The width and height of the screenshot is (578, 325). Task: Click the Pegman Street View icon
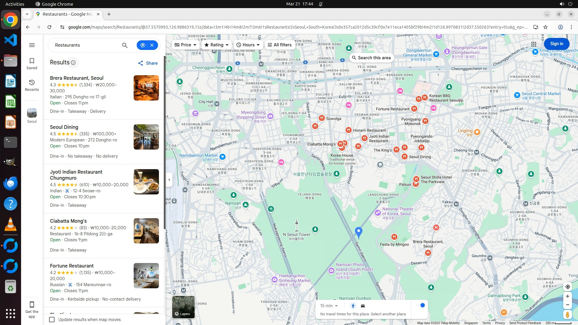(x=567, y=315)
